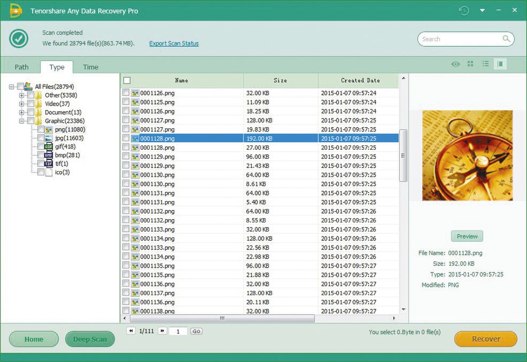Switch to thumbnail grid view

click(470, 64)
